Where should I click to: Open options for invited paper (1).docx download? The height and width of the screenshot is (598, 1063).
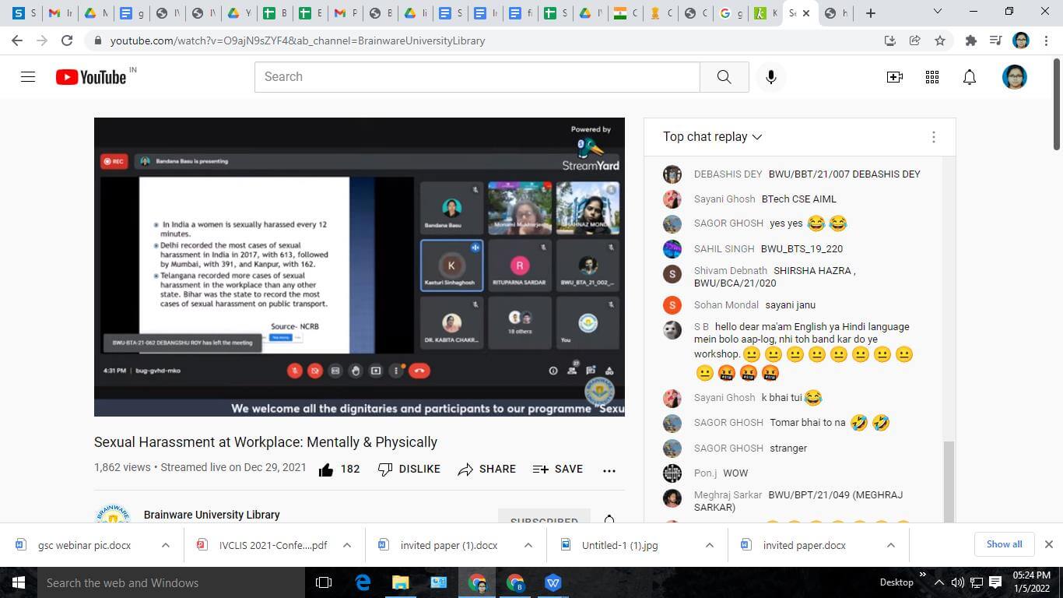pos(528,545)
